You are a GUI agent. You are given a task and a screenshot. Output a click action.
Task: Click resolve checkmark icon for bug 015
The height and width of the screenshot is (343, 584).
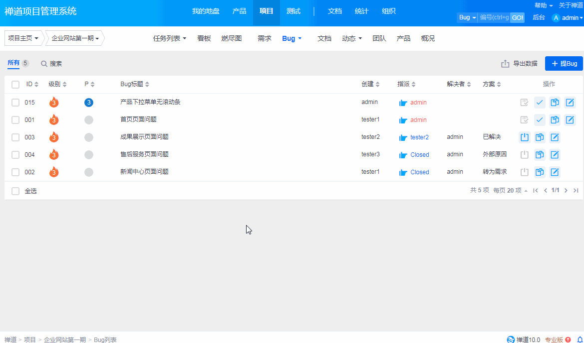(x=540, y=103)
